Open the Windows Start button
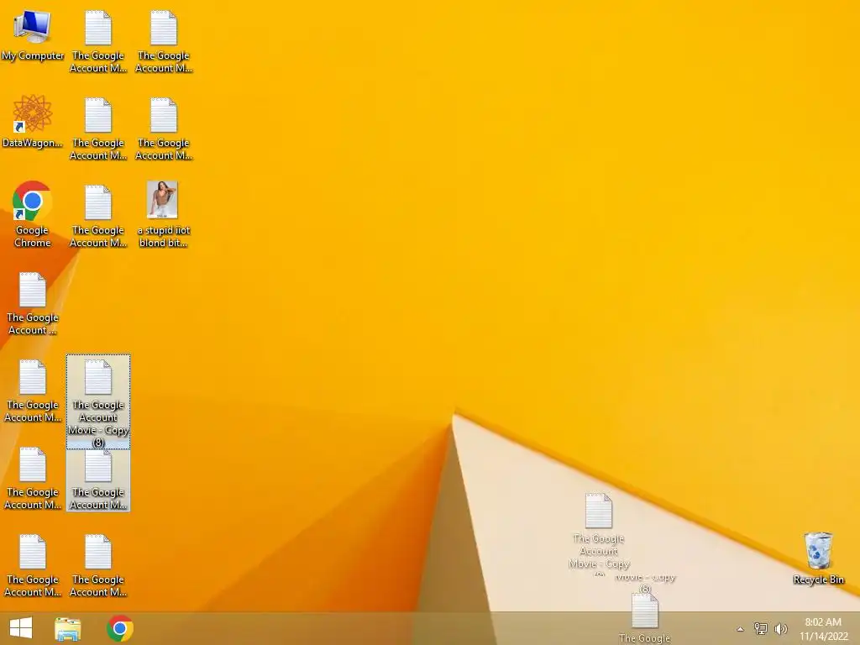Viewport: 860px width, 645px height. click(x=21, y=628)
